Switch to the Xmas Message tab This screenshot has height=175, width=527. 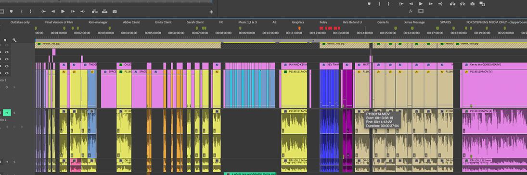pyautogui.click(x=414, y=22)
